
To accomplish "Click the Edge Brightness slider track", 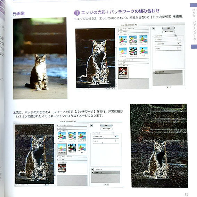I will coord(168,46).
